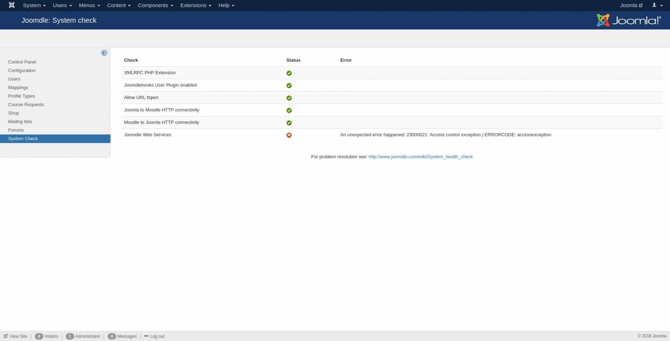Open the Help menu
The width and height of the screenshot is (670, 341).
coord(226,5)
